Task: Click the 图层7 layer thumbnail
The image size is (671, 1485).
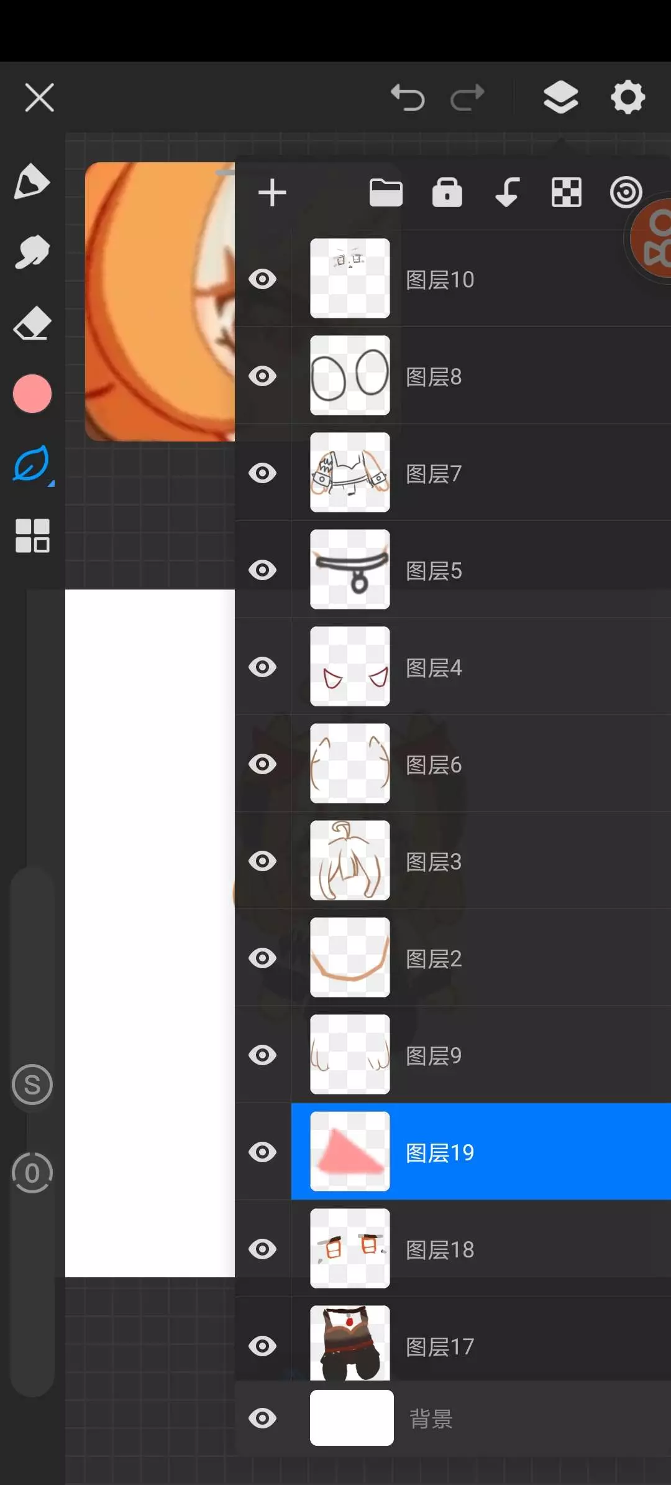Action: [350, 473]
